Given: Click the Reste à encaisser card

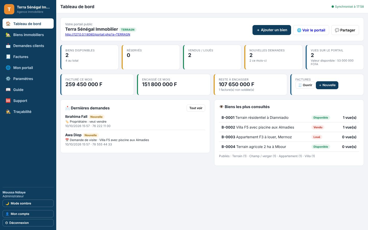Looking at the screenshot, I should tap(250, 85).
